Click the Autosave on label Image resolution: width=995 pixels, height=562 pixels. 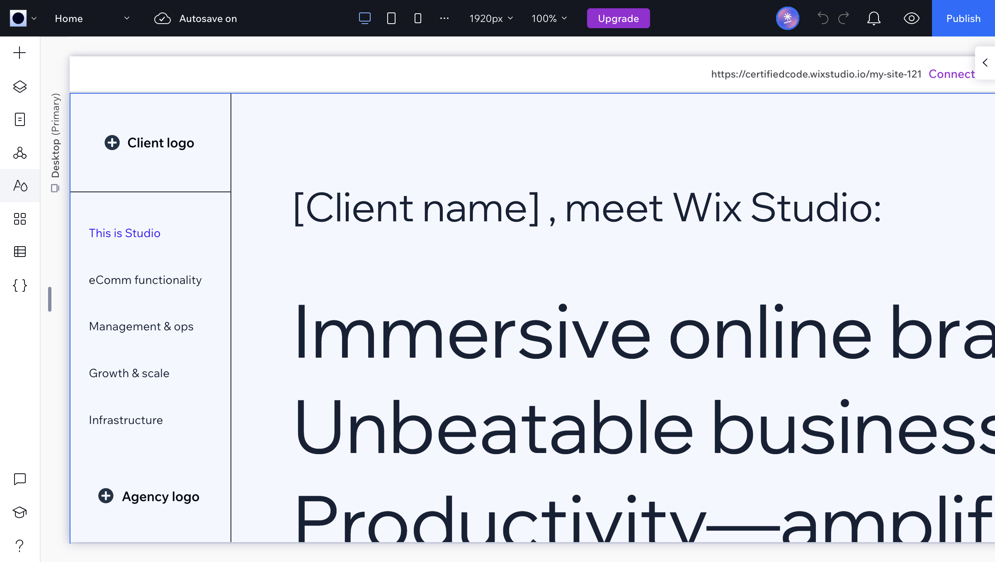[x=208, y=18]
